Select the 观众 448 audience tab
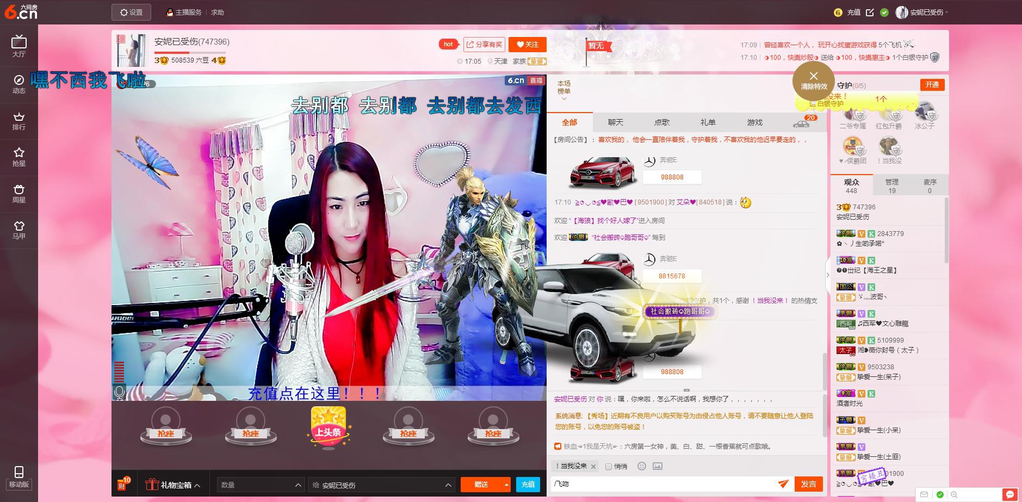The height and width of the screenshot is (502, 1022). [x=851, y=186]
